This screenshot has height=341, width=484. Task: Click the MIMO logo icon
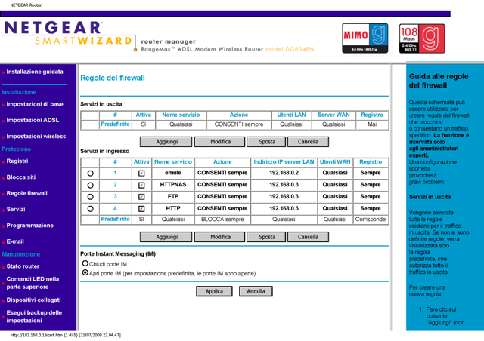pyautogui.click(x=365, y=38)
